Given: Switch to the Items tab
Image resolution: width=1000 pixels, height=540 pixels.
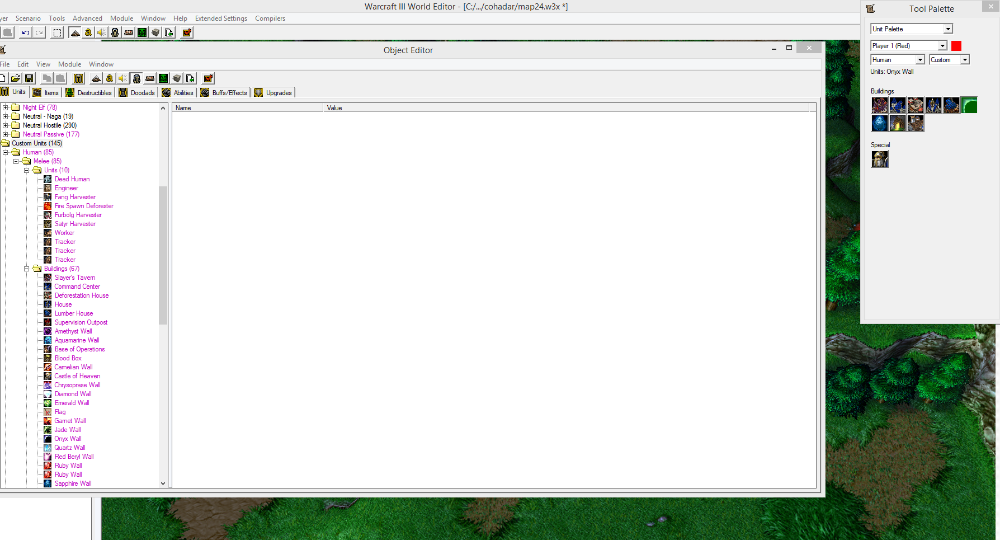Looking at the screenshot, I should click(x=46, y=93).
